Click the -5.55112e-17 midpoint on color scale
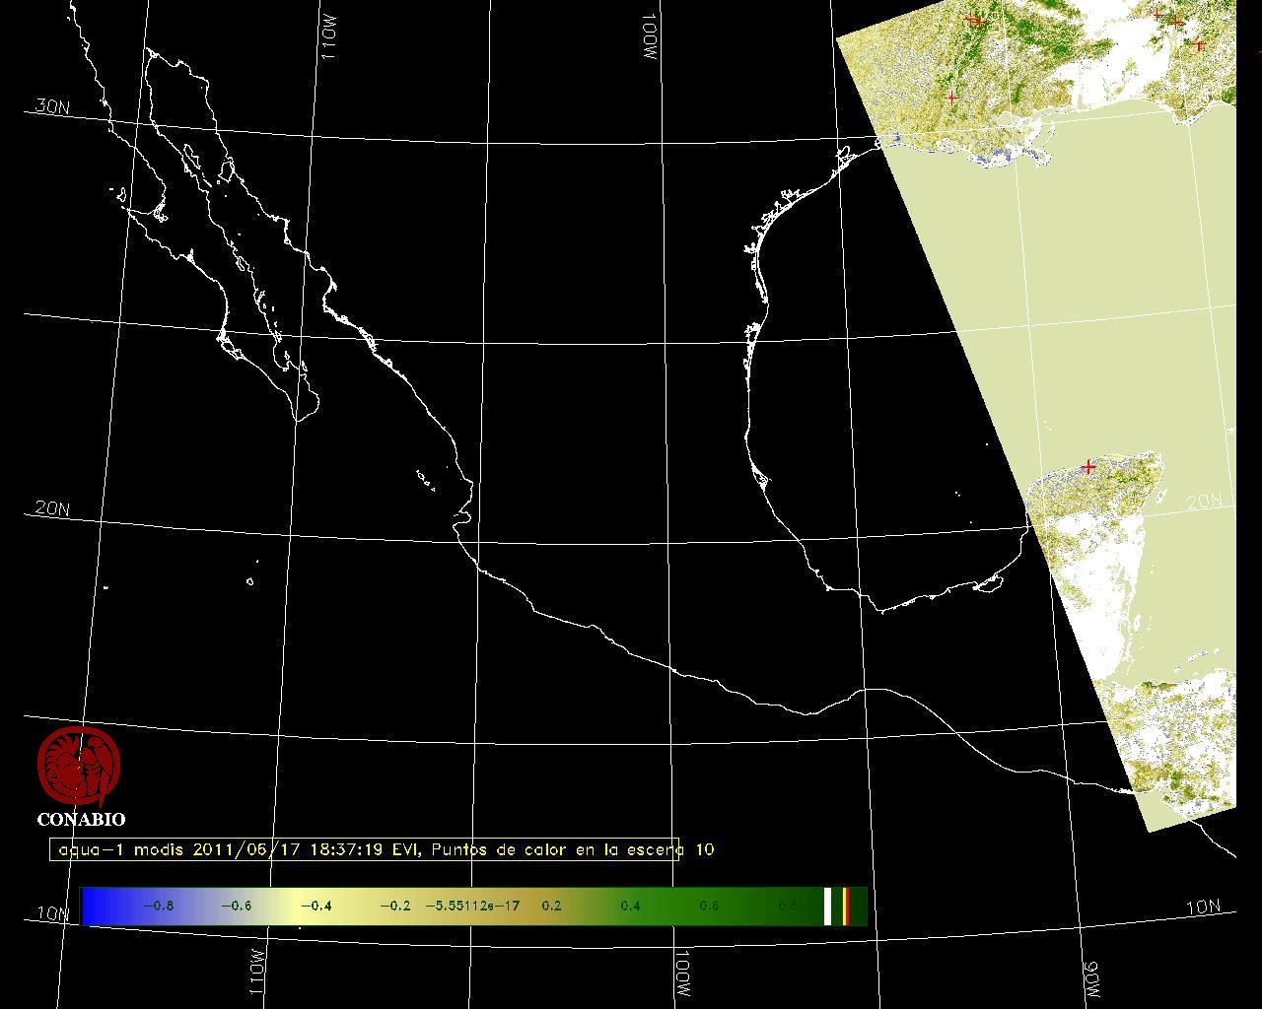This screenshot has width=1262, height=1009. (472, 906)
